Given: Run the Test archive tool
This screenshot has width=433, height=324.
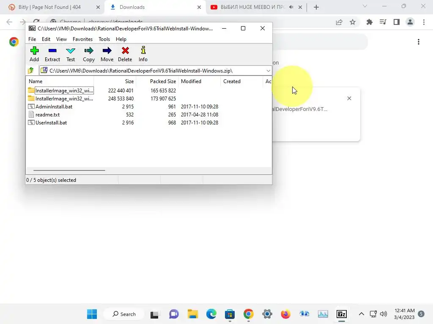Looking at the screenshot, I should [71, 54].
